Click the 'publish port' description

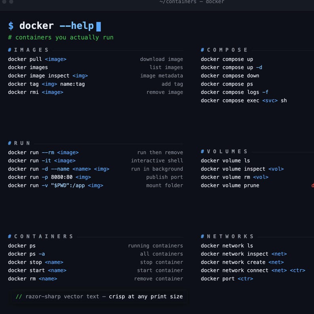click(x=165, y=177)
